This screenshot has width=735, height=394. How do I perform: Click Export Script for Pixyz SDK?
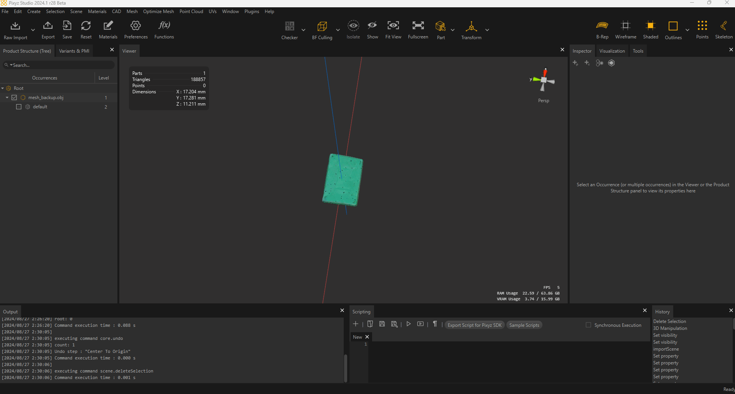pyautogui.click(x=475, y=325)
